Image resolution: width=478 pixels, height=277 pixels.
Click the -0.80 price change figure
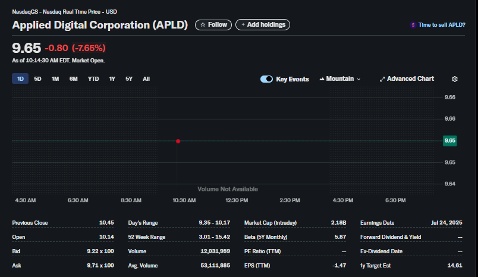click(x=56, y=48)
